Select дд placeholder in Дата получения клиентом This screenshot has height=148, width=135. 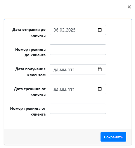[x=56, y=70]
